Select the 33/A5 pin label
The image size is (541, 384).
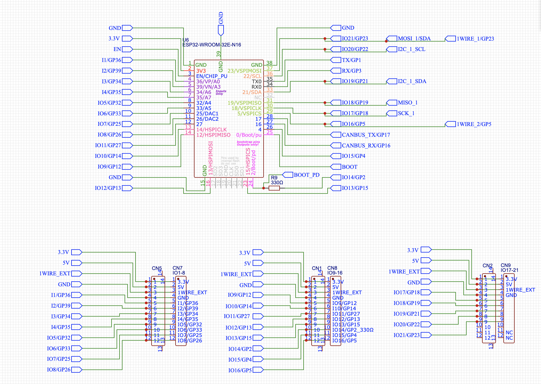click(x=204, y=108)
